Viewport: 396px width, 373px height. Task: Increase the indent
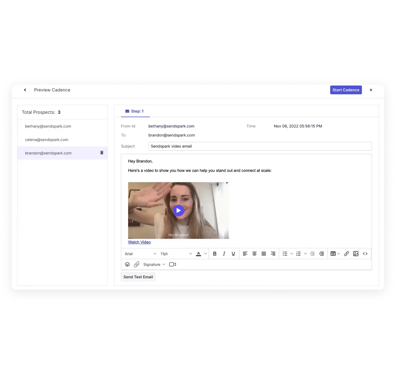322,253
